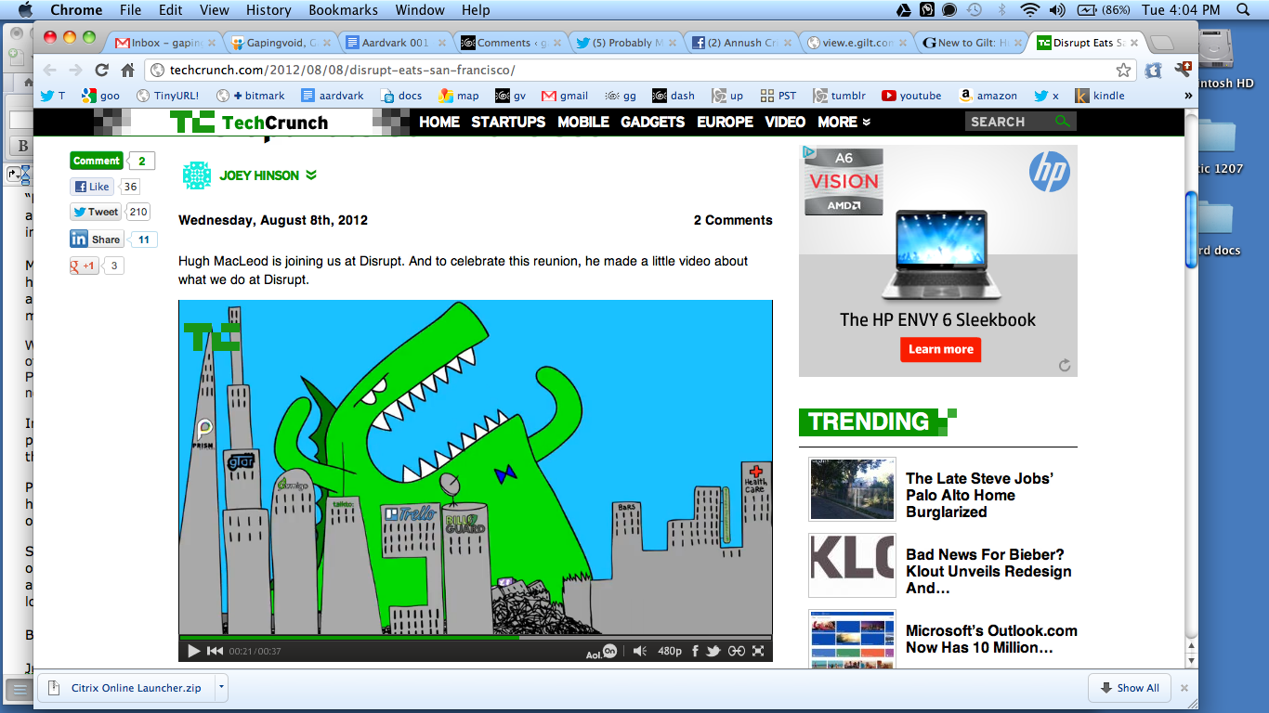Seek on the green video progress bar
Viewport: 1269px width, 713px height.
point(372,638)
